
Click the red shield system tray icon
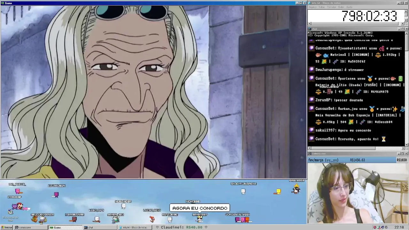pyautogui.click(x=375, y=227)
